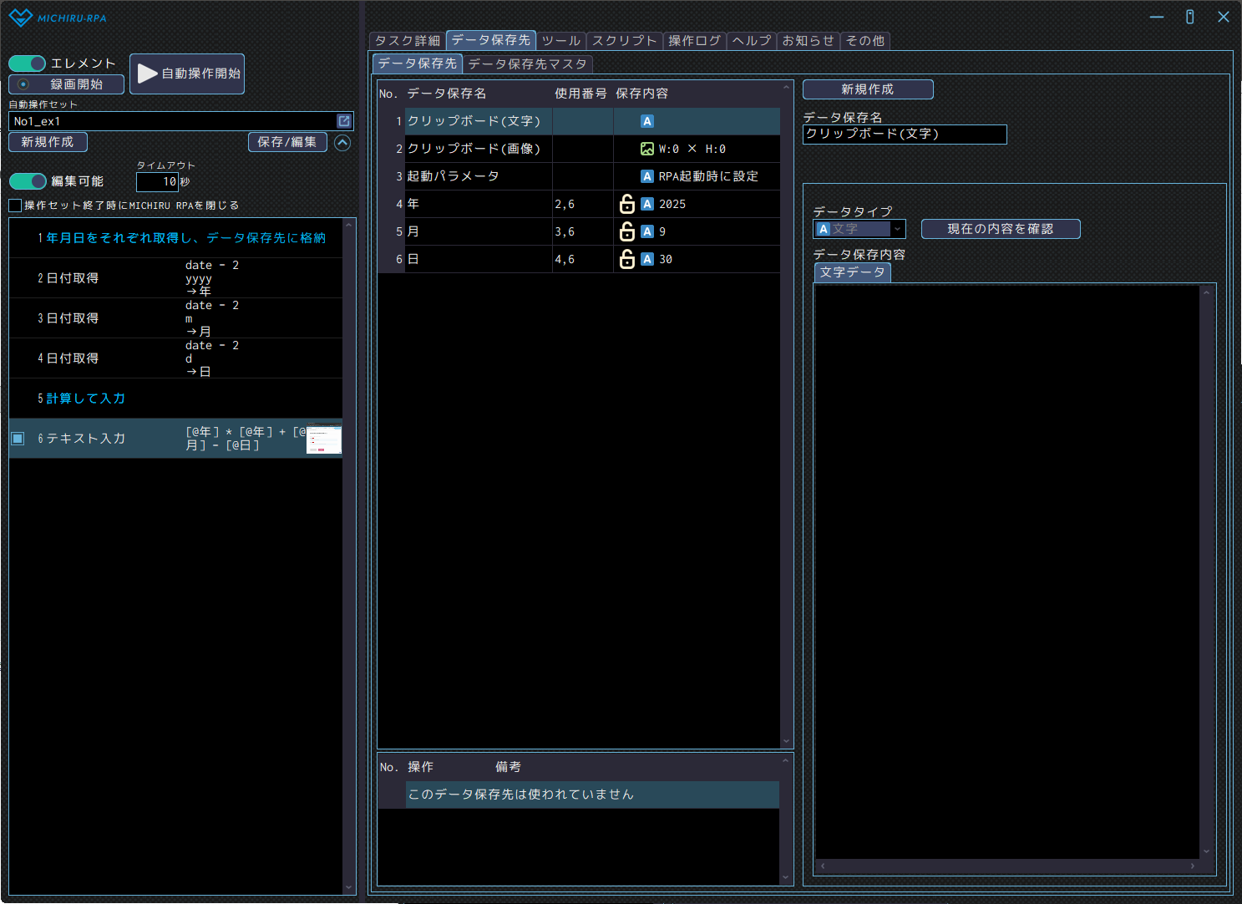Screen dimensions: 1242x904
Task: Click the タイムアウト seconds input field
Action: click(158, 181)
